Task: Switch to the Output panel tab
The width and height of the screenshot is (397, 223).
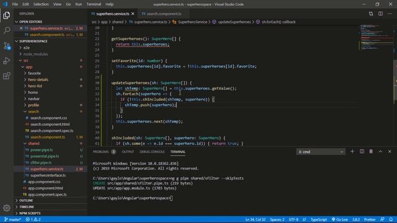Action: tap(128, 152)
